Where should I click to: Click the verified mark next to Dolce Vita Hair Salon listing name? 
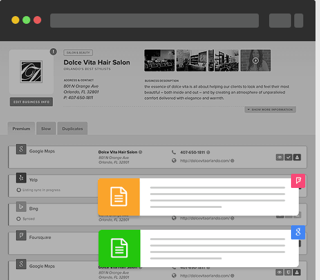[x=140, y=152]
